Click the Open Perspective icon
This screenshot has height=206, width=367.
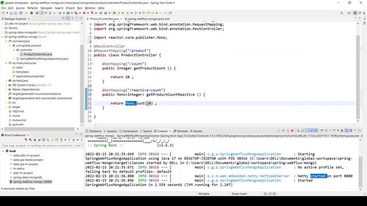click(x=349, y=13)
